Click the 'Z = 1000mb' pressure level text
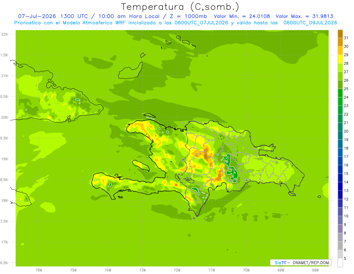354x274 pixels. pyautogui.click(x=188, y=16)
